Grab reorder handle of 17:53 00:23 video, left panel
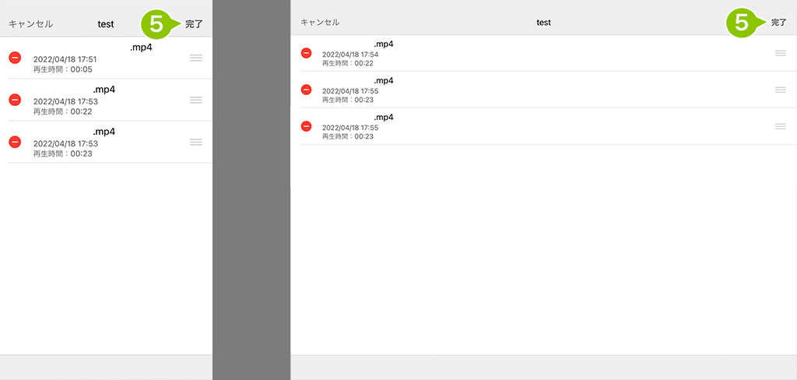The image size is (797, 380). (x=195, y=142)
